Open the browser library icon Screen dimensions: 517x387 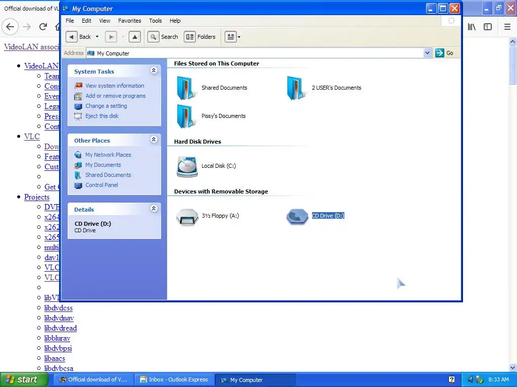(472, 27)
